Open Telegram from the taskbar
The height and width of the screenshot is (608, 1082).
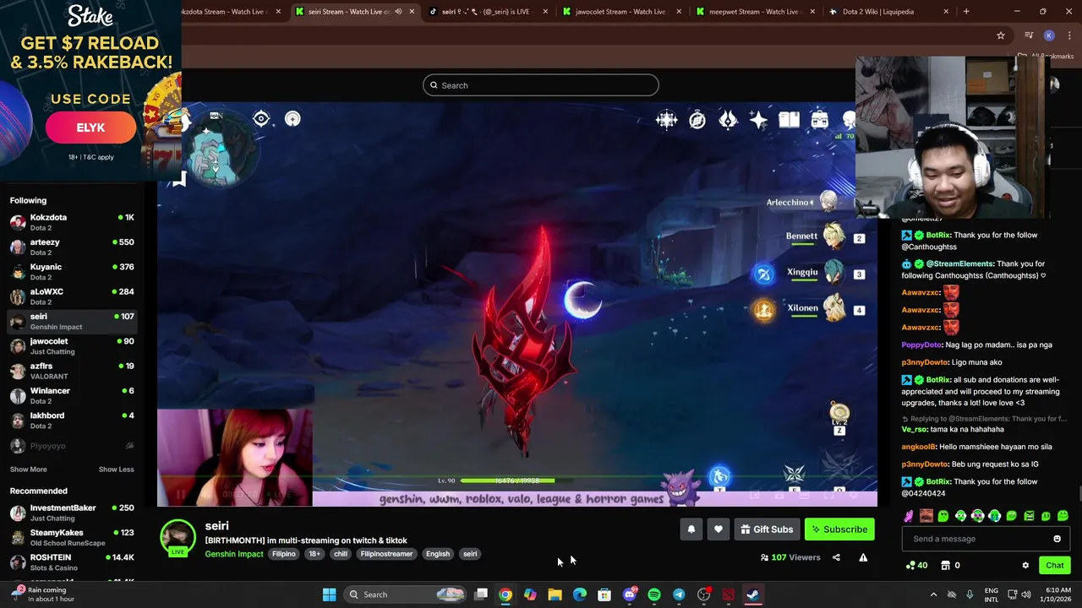pos(679,594)
